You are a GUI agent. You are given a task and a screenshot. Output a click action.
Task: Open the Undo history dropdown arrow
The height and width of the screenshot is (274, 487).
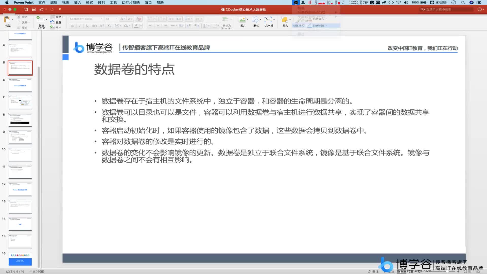(46, 9)
